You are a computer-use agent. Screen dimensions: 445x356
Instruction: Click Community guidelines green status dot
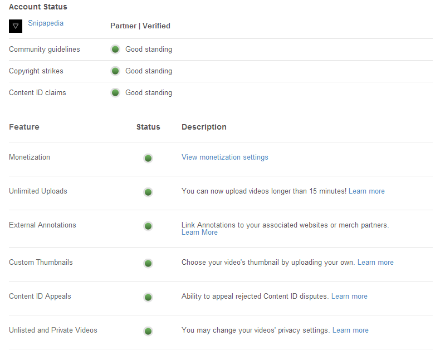pos(115,50)
